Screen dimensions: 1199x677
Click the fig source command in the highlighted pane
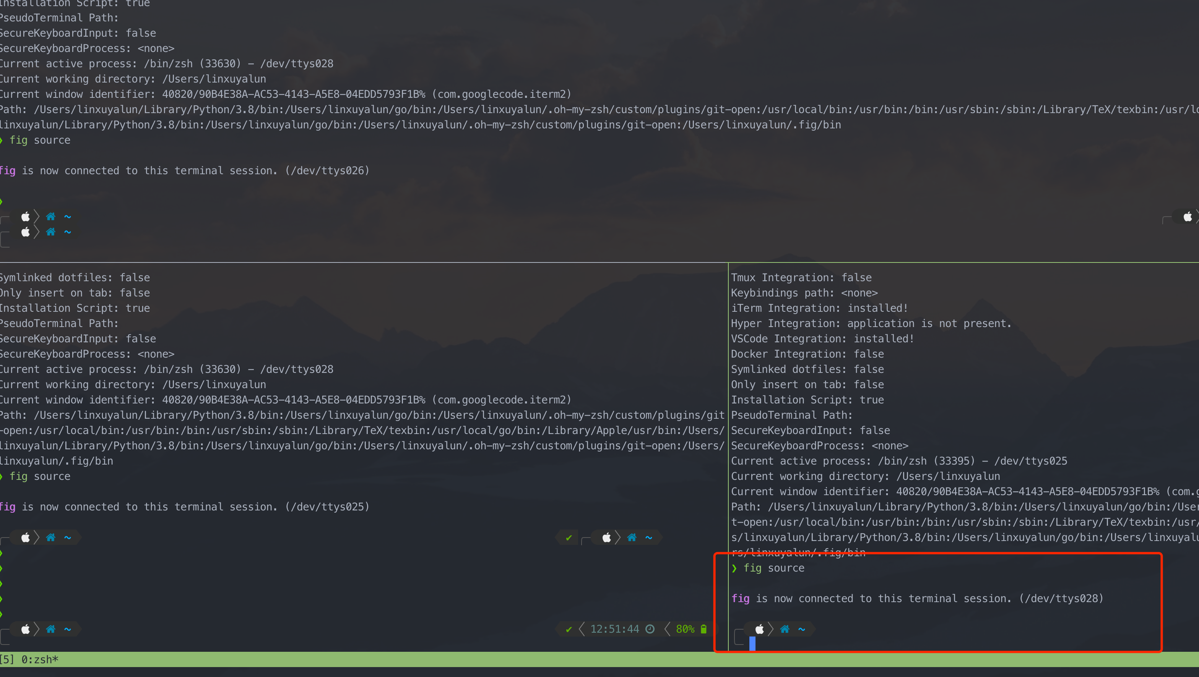(x=774, y=568)
